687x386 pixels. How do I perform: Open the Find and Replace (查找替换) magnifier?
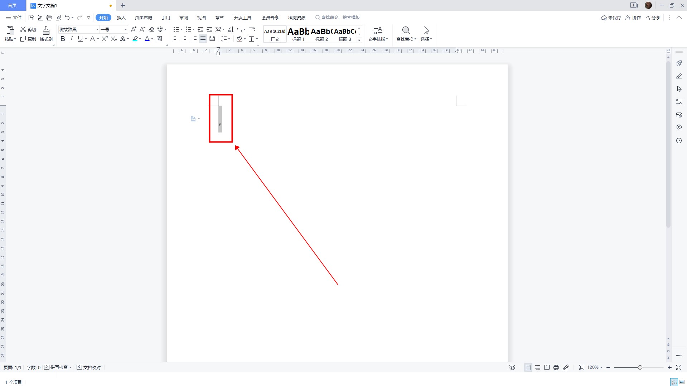pyautogui.click(x=406, y=34)
